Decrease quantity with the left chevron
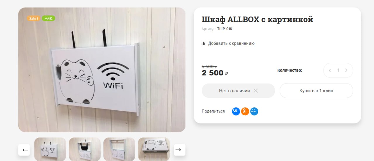Viewport: 374px width, 161px height. coord(330,70)
